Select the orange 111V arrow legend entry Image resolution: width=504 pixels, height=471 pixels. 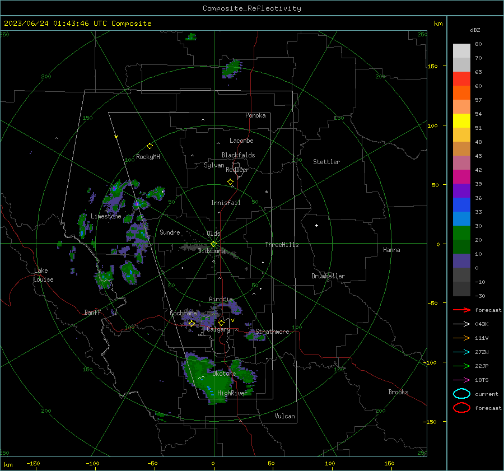461,338
